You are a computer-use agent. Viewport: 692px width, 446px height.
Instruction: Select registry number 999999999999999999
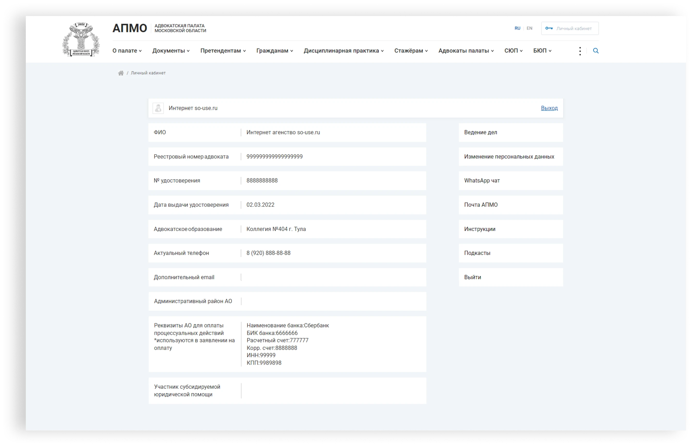click(x=275, y=157)
